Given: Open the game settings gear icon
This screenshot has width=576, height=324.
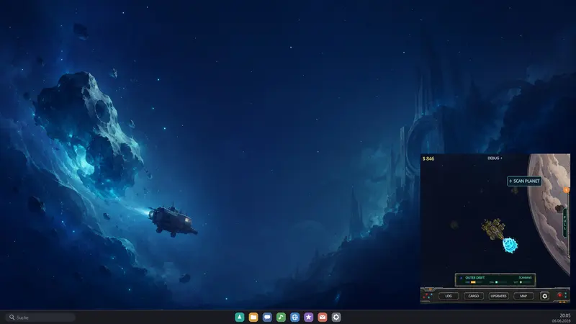Looking at the screenshot, I should (x=544, y=296).
